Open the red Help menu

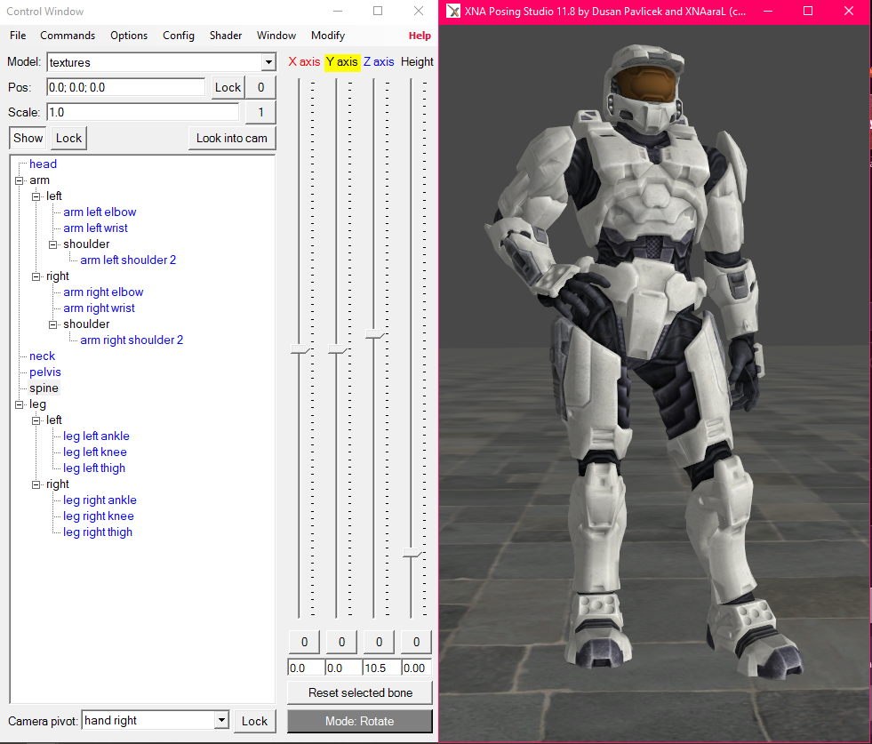tap(420, 36)
